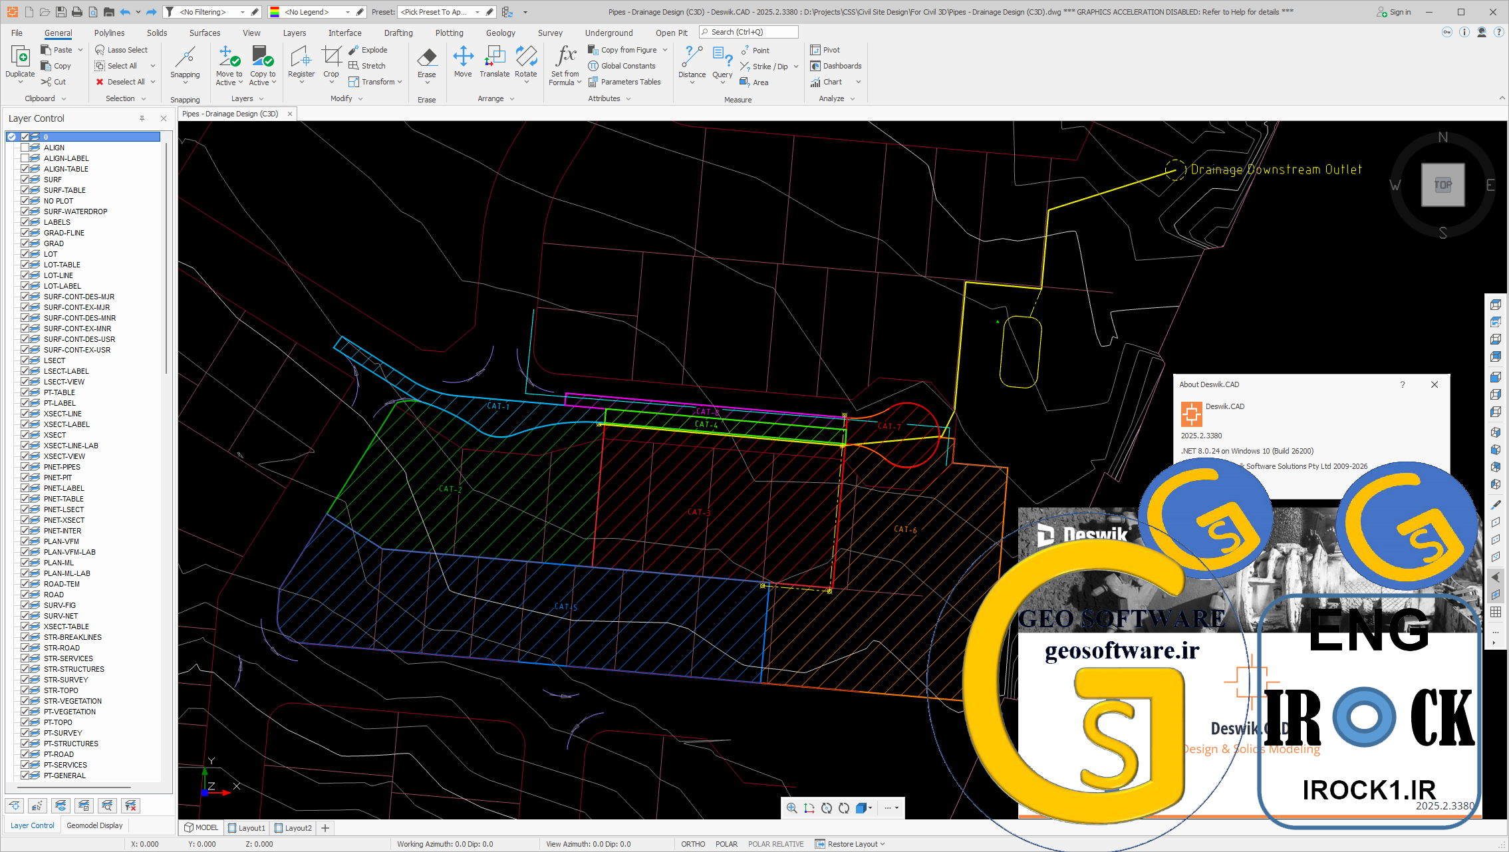The image size is (1509, 852).
Task: Click the Stretch tool
Action: 367,66
